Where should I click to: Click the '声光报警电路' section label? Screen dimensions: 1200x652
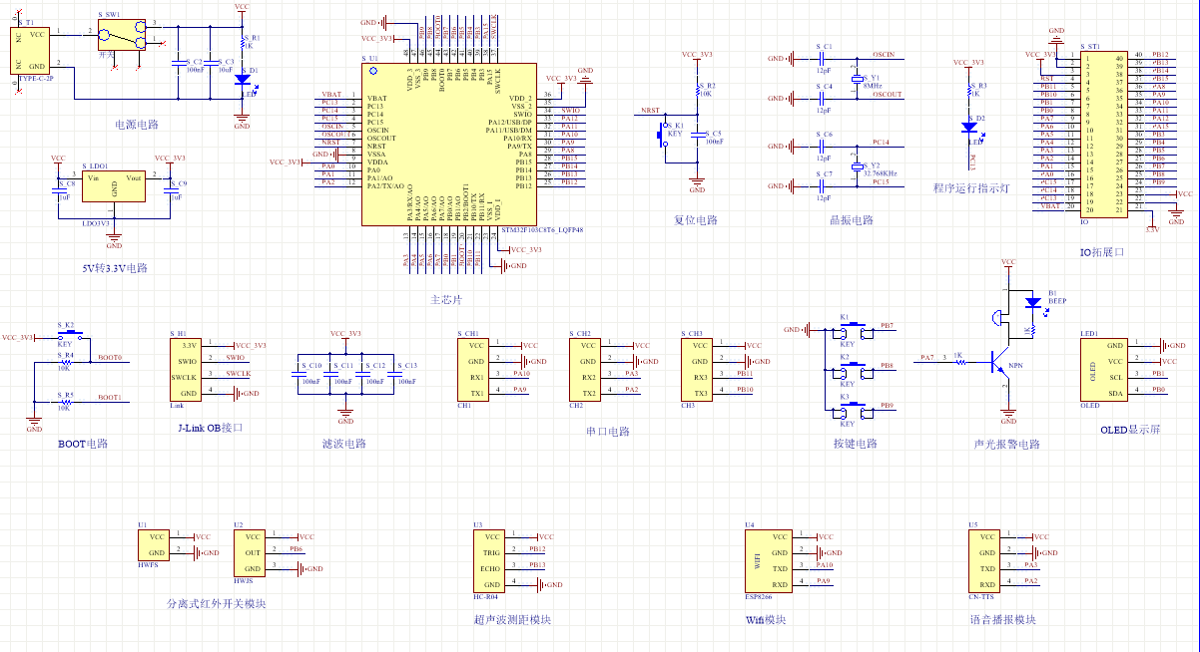[x=1007, y=444]
